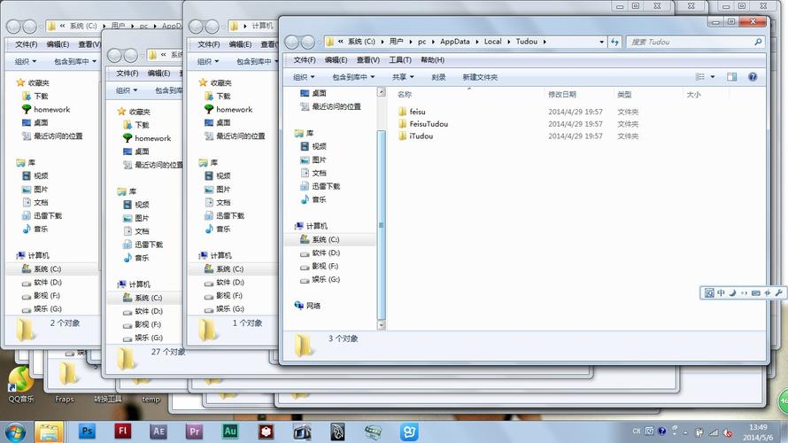788x443 pixels.
Task: Open 查看(V) menu in the Tudou window
Action: [367, 60]
